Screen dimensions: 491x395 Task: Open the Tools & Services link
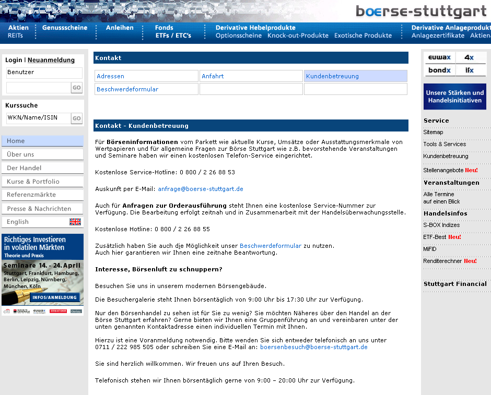pos(445,144)
